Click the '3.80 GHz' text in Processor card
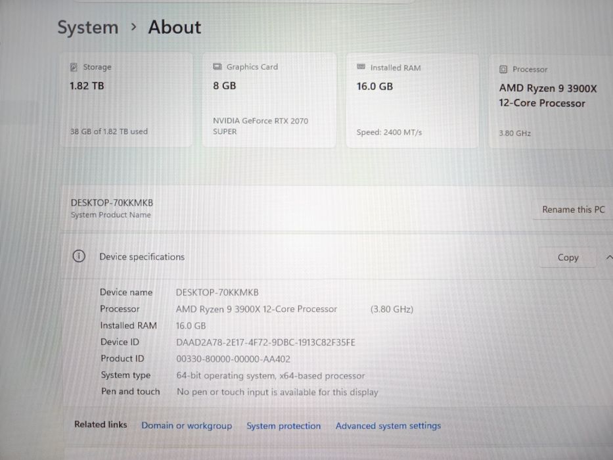The image size is (613, 460). pyautogui.click(x=514, y=133)
